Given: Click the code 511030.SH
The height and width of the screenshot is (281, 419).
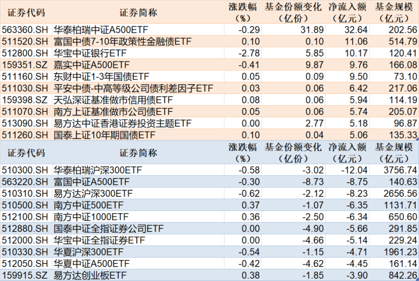Looking at the screenshot, I should 25,88.
